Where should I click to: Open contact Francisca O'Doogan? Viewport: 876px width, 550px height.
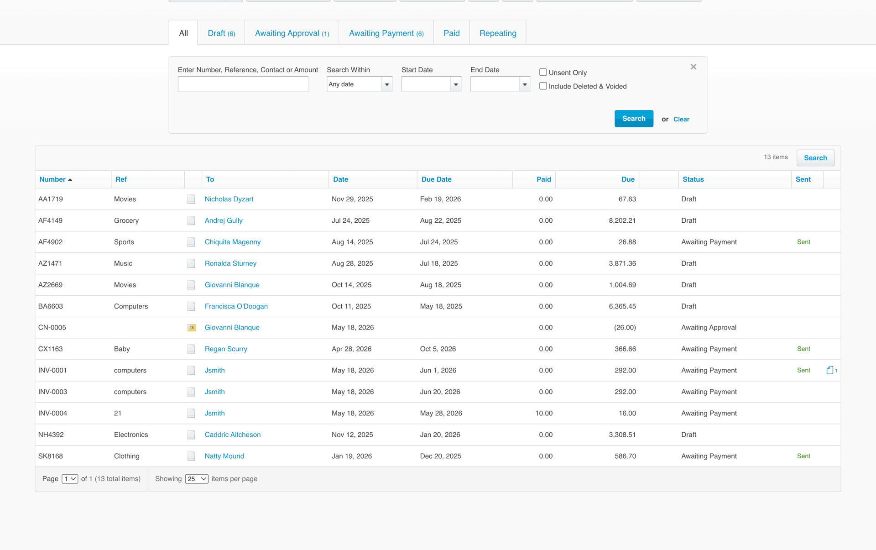click(236, 306)
